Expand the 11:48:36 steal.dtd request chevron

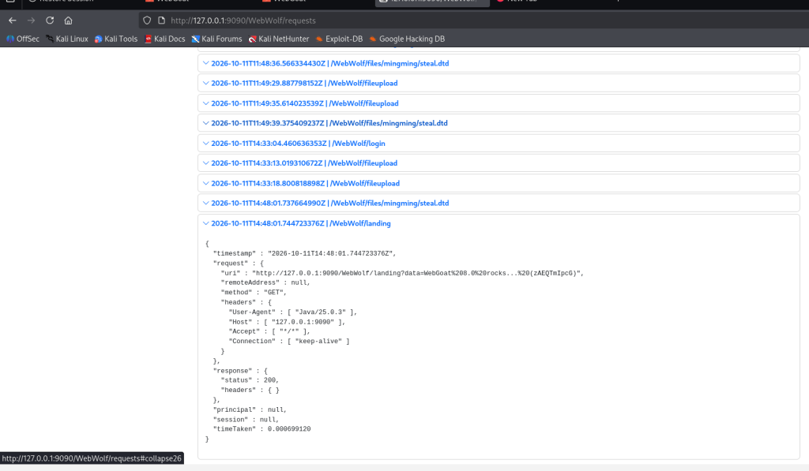[x=206, y=63]
